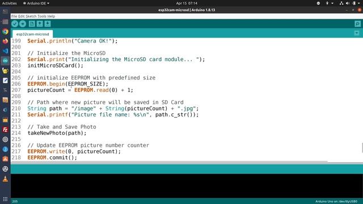Launch Firefox from the dock

pyautogui.click(x=5, y=41)
